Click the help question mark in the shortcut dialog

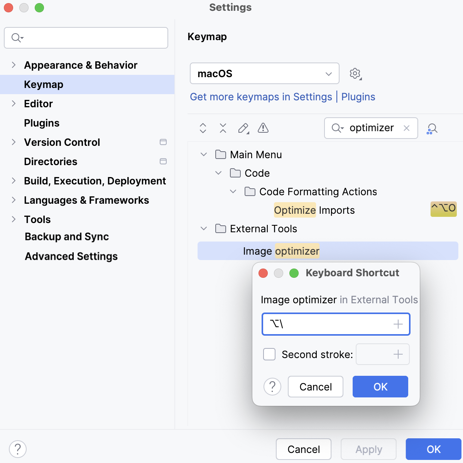pyautogui.click(x=272, y=386)
